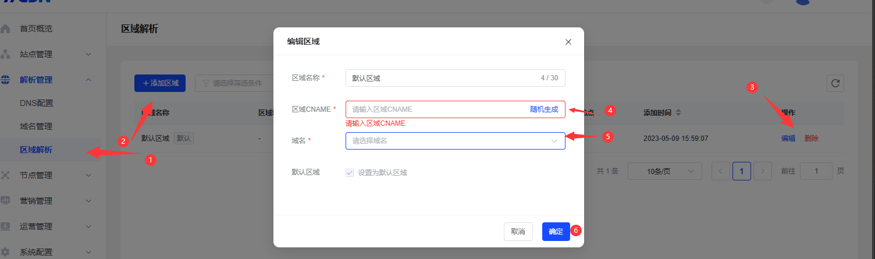Screen dimensions: 875x259
Task: Click the 取消 cancel button
Action: [518, 232]
